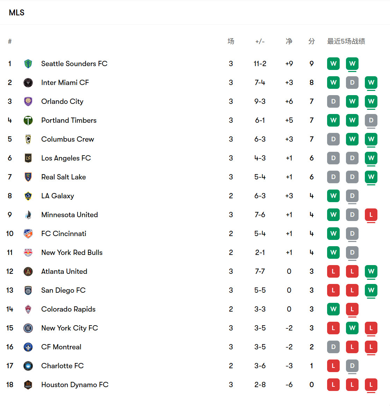The image size is (390, 406).
Task: Open the Atlanta United team link
Action: tap(64, 271)
